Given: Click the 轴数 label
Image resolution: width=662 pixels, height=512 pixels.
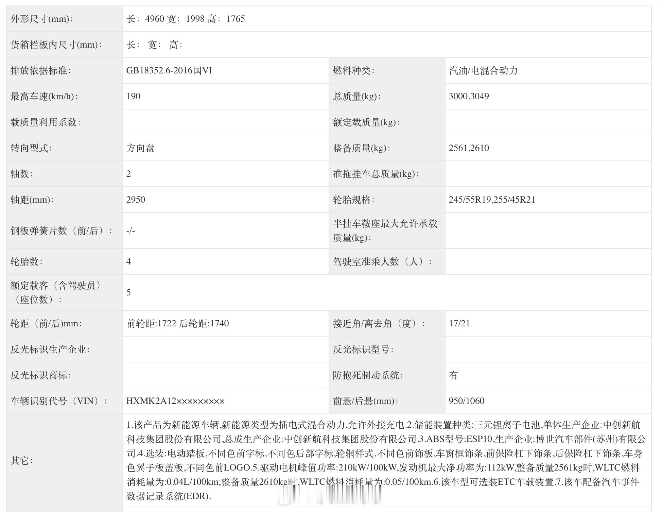Looking at the screenshot, I should pyautogui.click(x=21, y=174).
